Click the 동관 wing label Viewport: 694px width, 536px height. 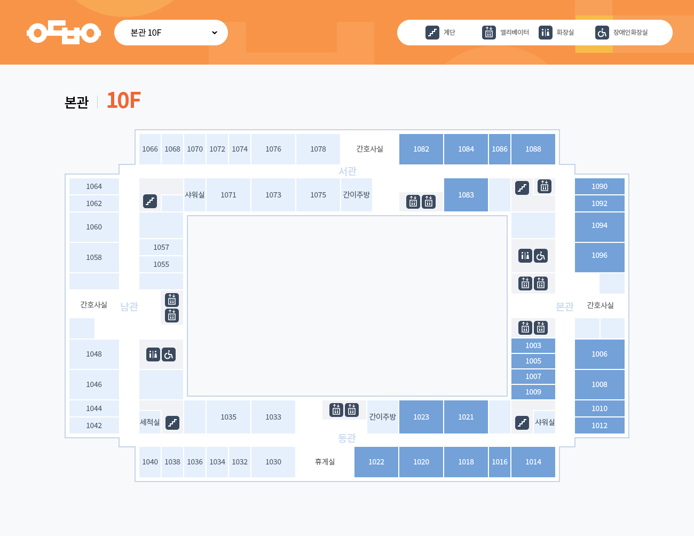point(347,438)
